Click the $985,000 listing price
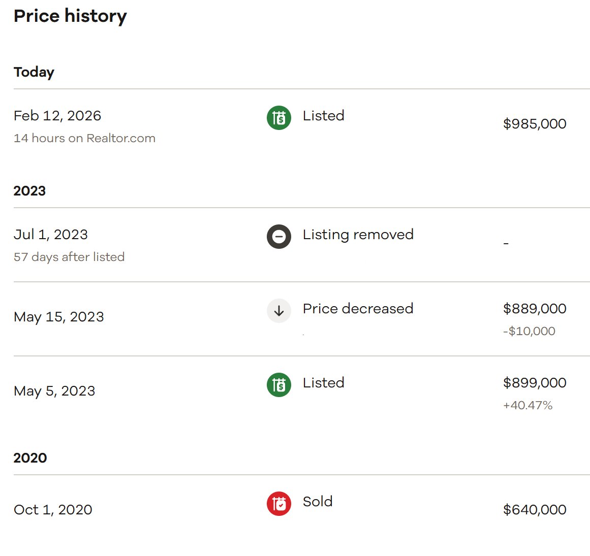The width and height of the screenshot is (590, 556). (x=535, y=124)
